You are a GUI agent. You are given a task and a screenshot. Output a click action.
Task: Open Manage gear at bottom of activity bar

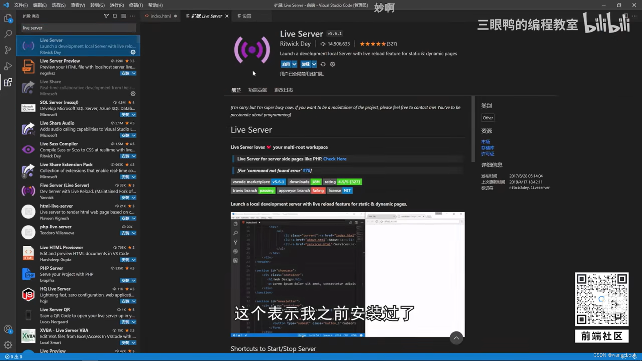click(x=8, y=345)
